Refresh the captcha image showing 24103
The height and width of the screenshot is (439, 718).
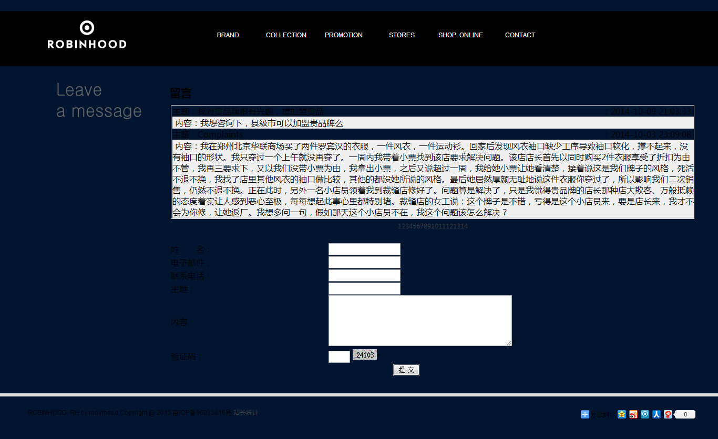365,355
